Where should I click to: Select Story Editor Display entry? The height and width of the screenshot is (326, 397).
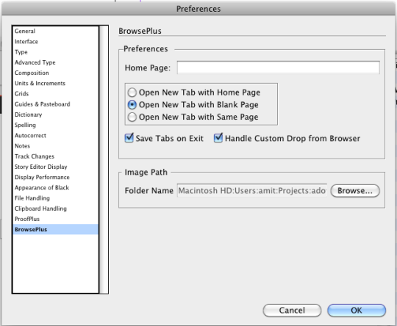click(x=55, y=167)
